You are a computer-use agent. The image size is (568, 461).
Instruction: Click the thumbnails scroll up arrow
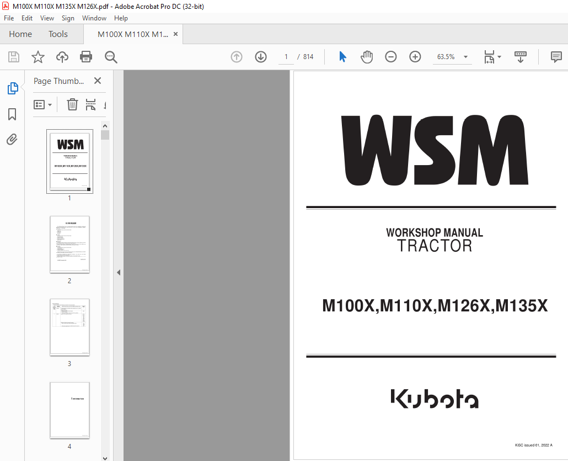click(105, 126)
